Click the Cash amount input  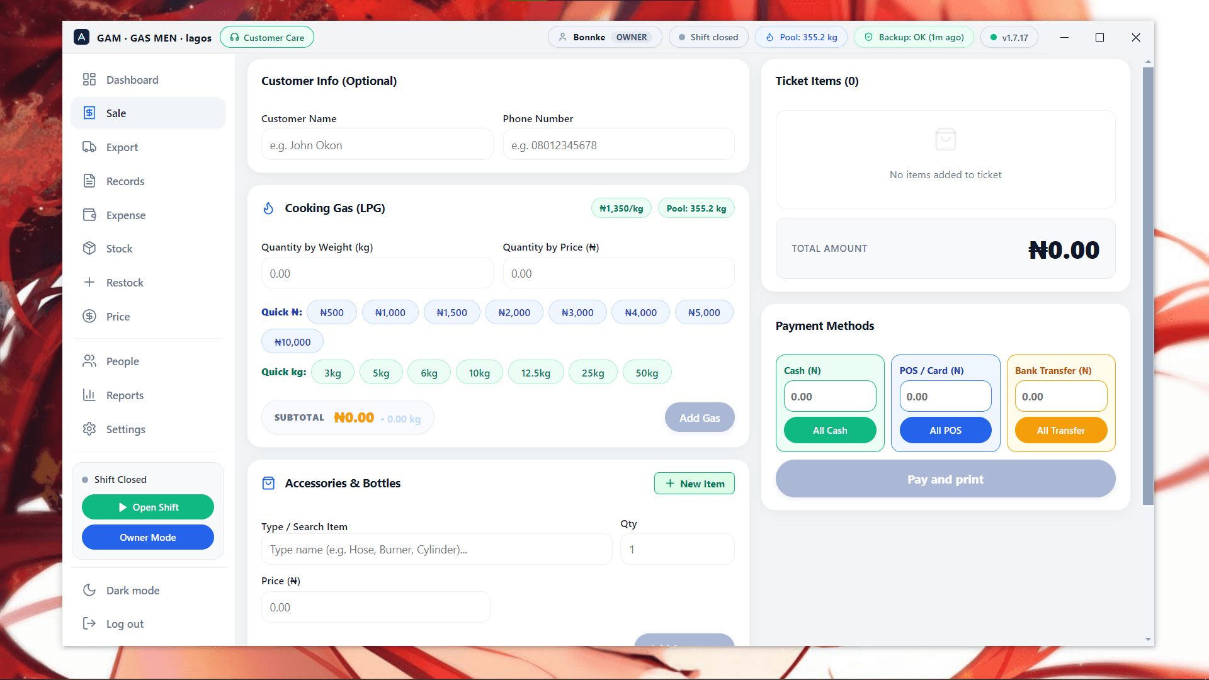(830, 397)
